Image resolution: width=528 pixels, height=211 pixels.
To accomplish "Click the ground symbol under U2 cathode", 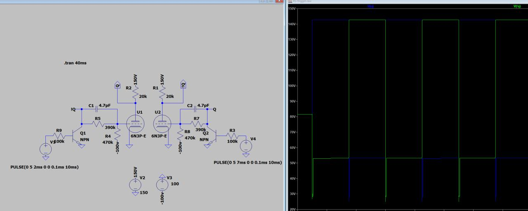I will pos(168,146).
